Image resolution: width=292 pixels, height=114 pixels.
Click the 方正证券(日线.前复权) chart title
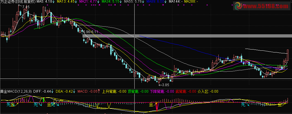tap(18, 2)
